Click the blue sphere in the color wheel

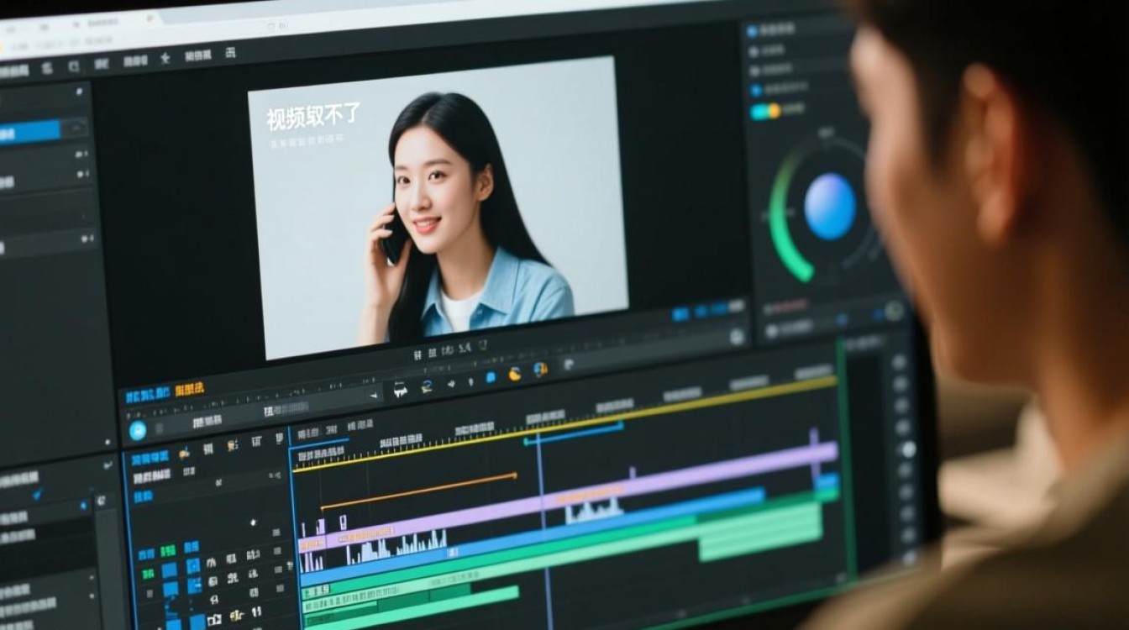tap(830, 207)
